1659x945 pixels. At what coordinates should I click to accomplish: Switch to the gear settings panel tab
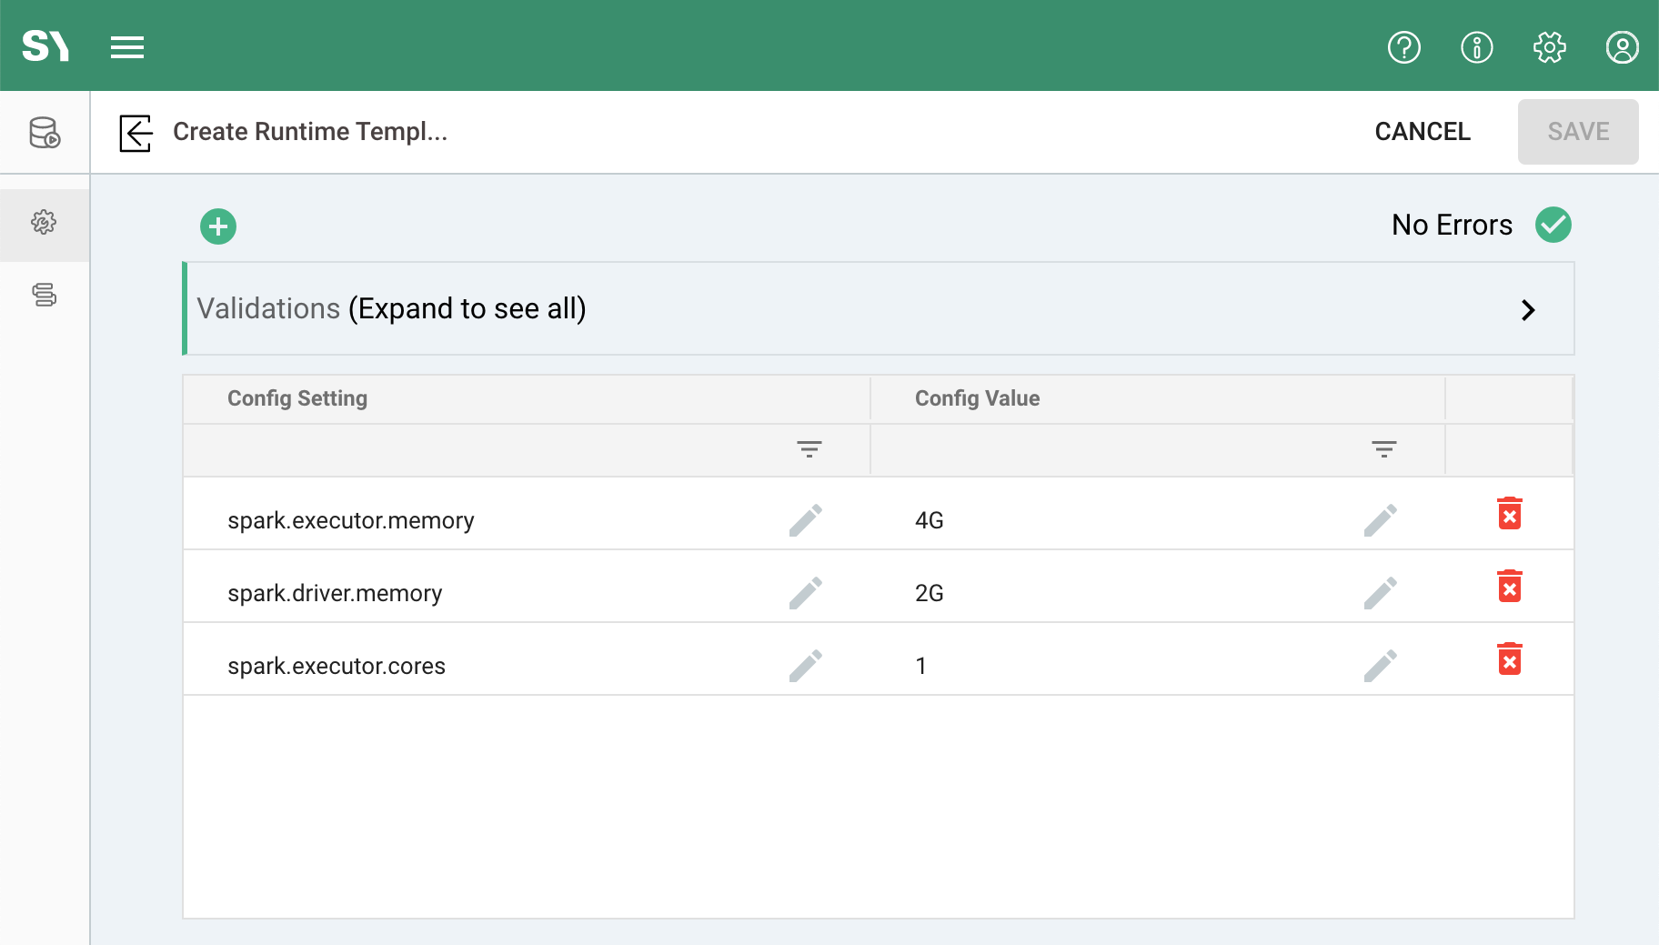click(44, 221)
